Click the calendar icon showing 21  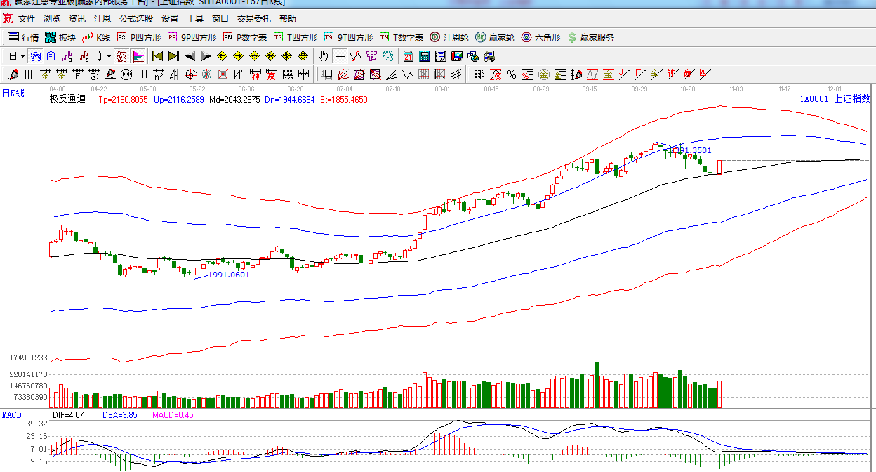409,56
